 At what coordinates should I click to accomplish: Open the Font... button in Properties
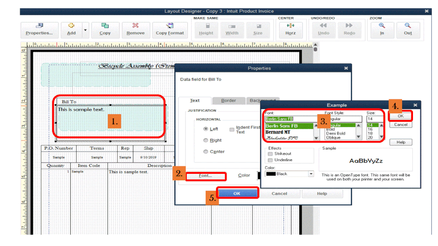click(206, 176)
